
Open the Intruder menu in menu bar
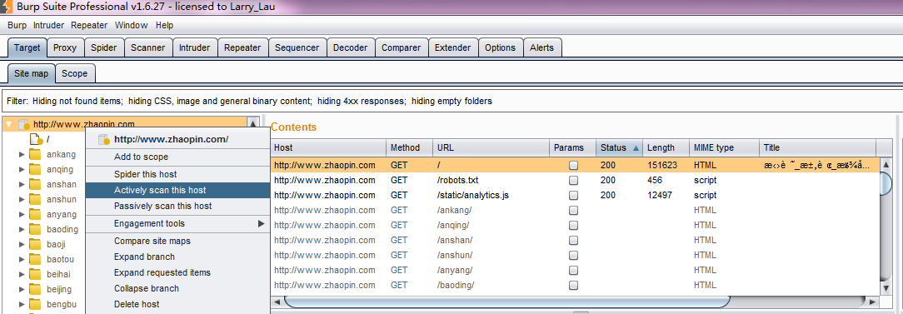(x=49, y=25)
